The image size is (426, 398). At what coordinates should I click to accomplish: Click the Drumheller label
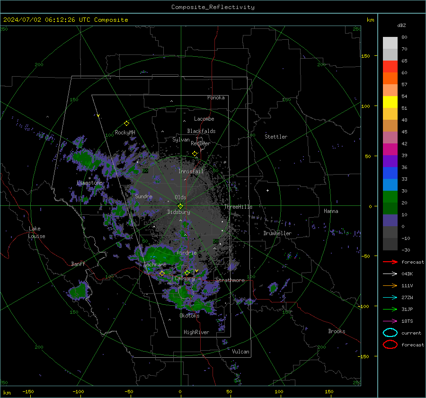coord(277,233)
